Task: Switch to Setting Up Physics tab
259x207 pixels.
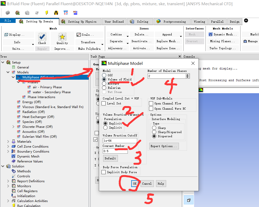Action: click(x=80, y=22)
